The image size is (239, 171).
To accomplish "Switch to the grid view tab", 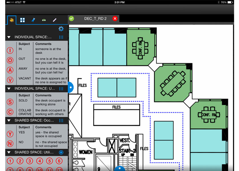I will pyautogui.click(x=22, y=20).
